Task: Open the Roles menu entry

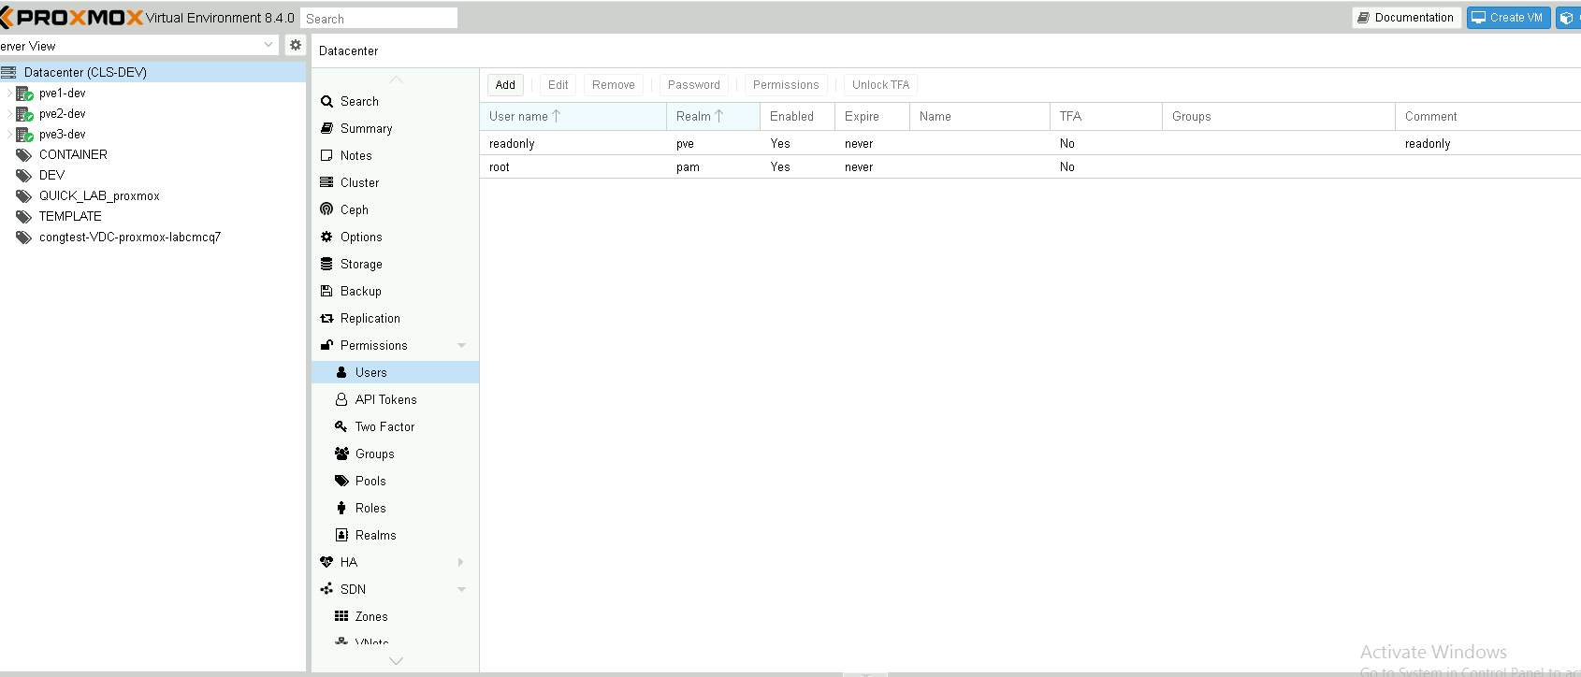Action: click(x=370, y=508)
